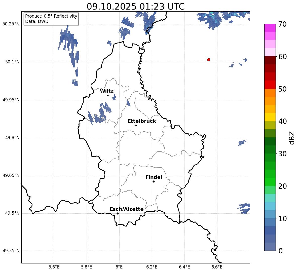Click the 49.8°N latitude label
298x272 pixels.
[12, 138]
